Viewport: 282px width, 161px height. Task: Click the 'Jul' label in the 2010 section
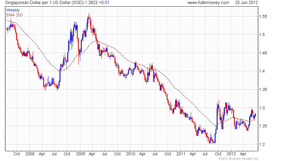(x=155, y=154)
